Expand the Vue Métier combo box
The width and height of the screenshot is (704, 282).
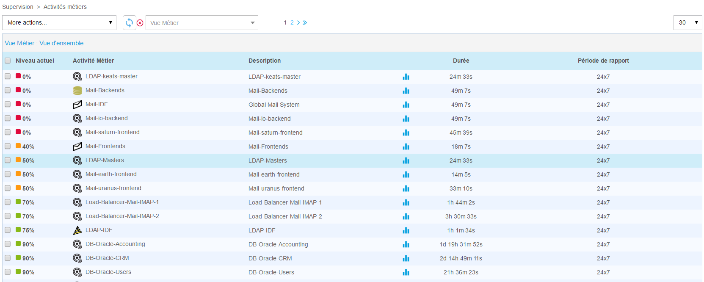[202, 23]
